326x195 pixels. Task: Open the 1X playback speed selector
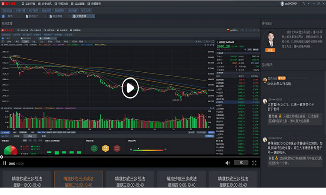(240, 163)
